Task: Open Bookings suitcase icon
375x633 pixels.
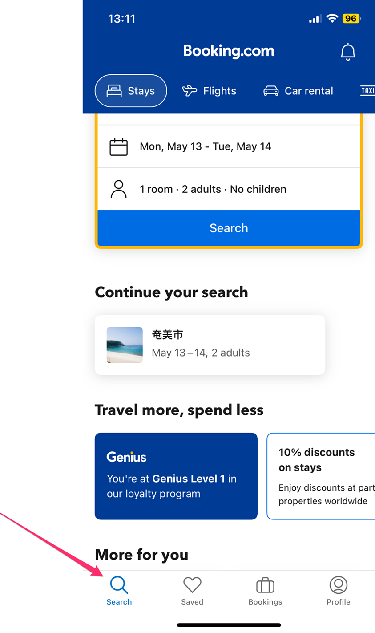Action: [265, 585]
